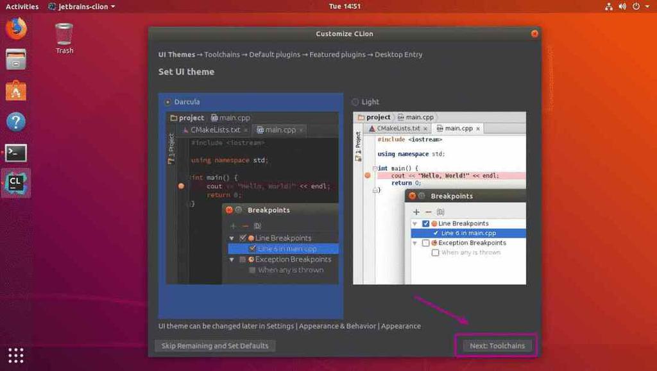Close the Customize CLion dialog
This screenshot has width=657, height=371.
(x=534, y=33)
